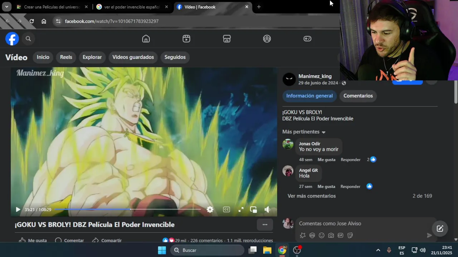Like Jonas Odir's comment
Viewport: 458px width, 257px height.
(326, 160)
